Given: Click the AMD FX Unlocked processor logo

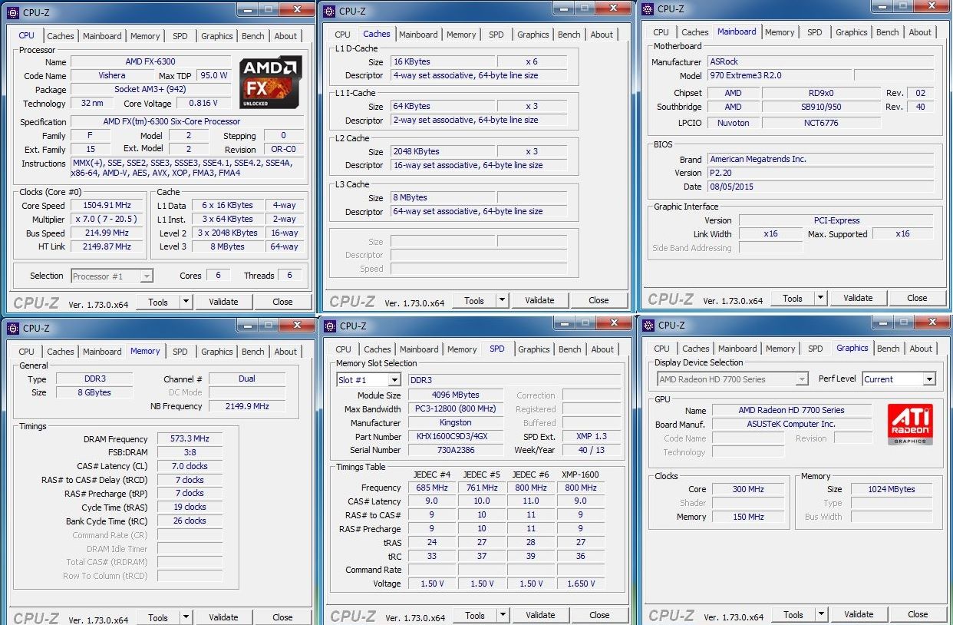Looking at the screenshot, I should pyautogui.click(x=271, y=81).
